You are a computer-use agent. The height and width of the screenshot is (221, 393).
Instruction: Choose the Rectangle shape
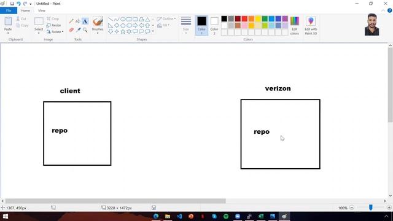[129, 19]
